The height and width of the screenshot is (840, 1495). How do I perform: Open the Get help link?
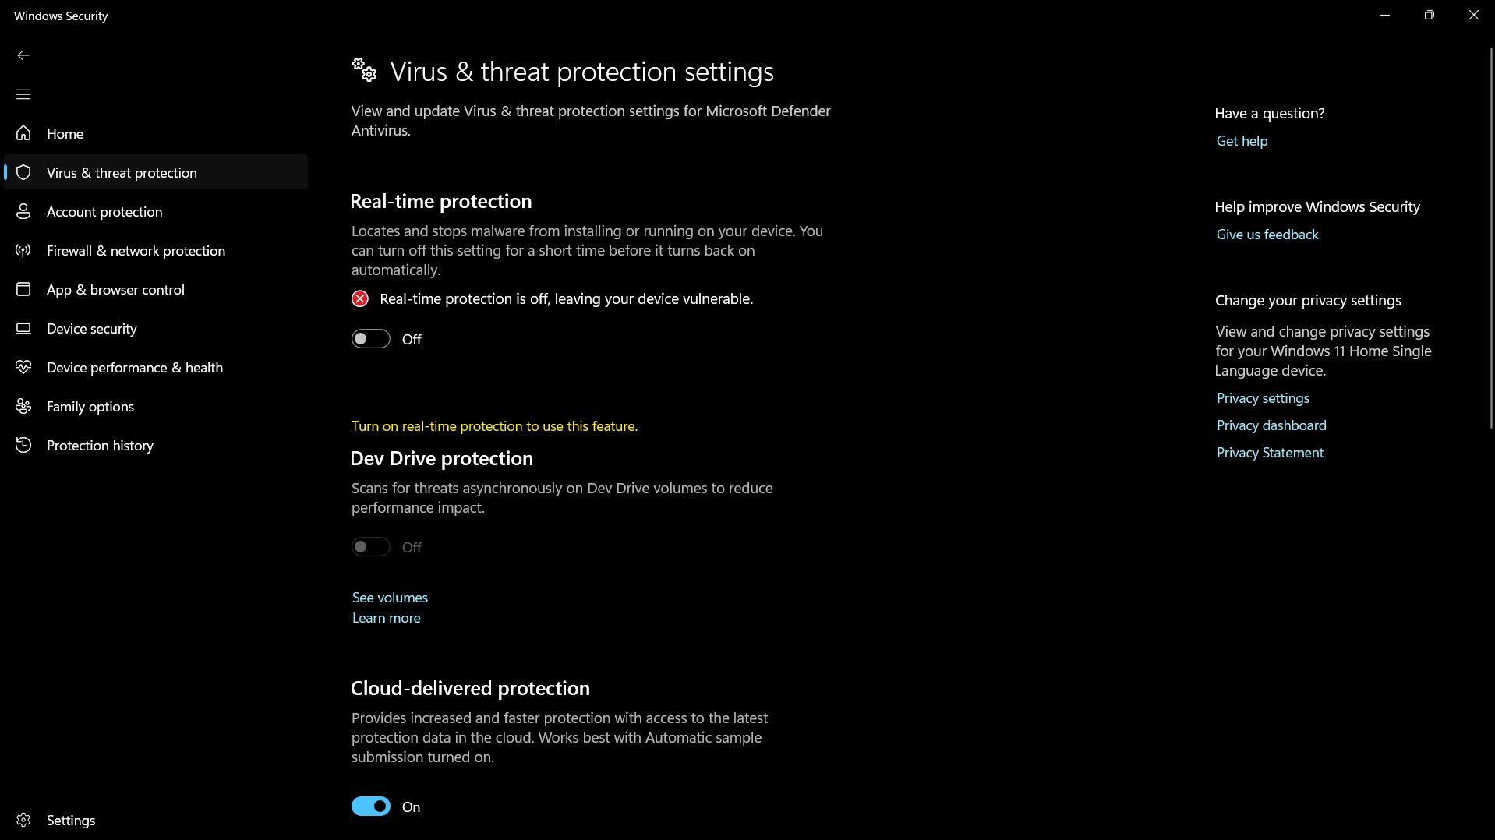click(x=1242, y=141)
